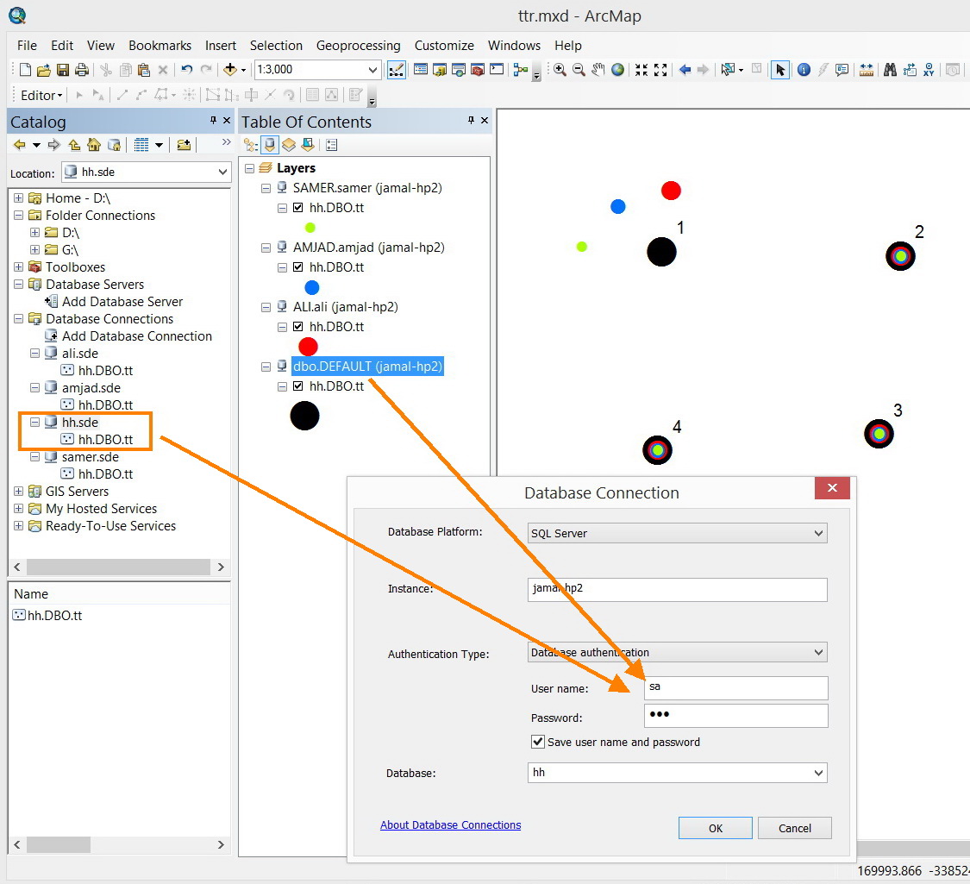Click Catalog Connect To Folder icon

[184, 145]
